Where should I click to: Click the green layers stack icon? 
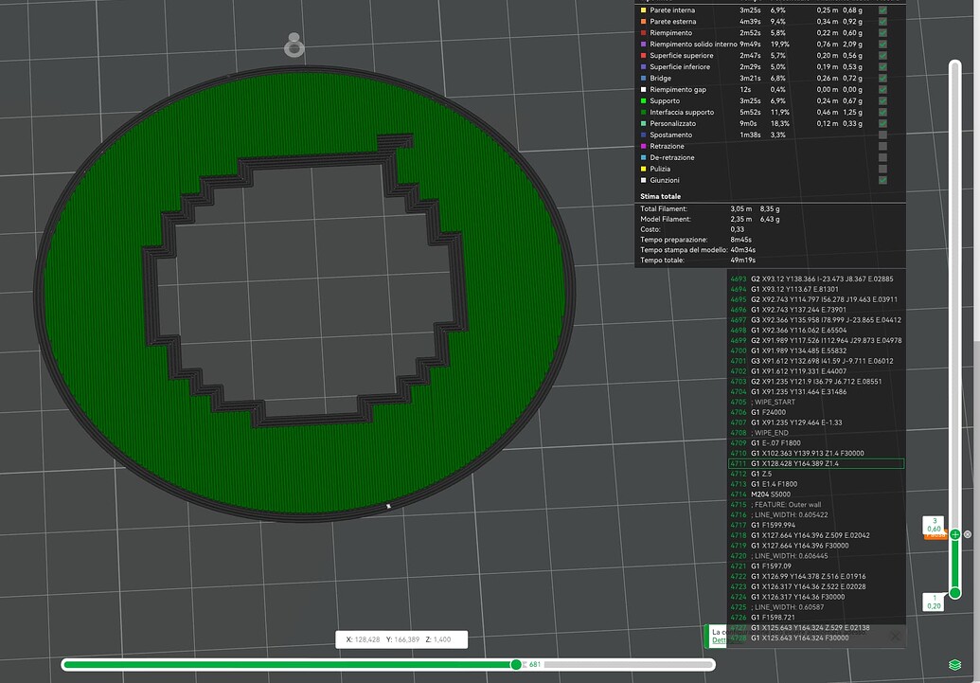click(954, 665)
